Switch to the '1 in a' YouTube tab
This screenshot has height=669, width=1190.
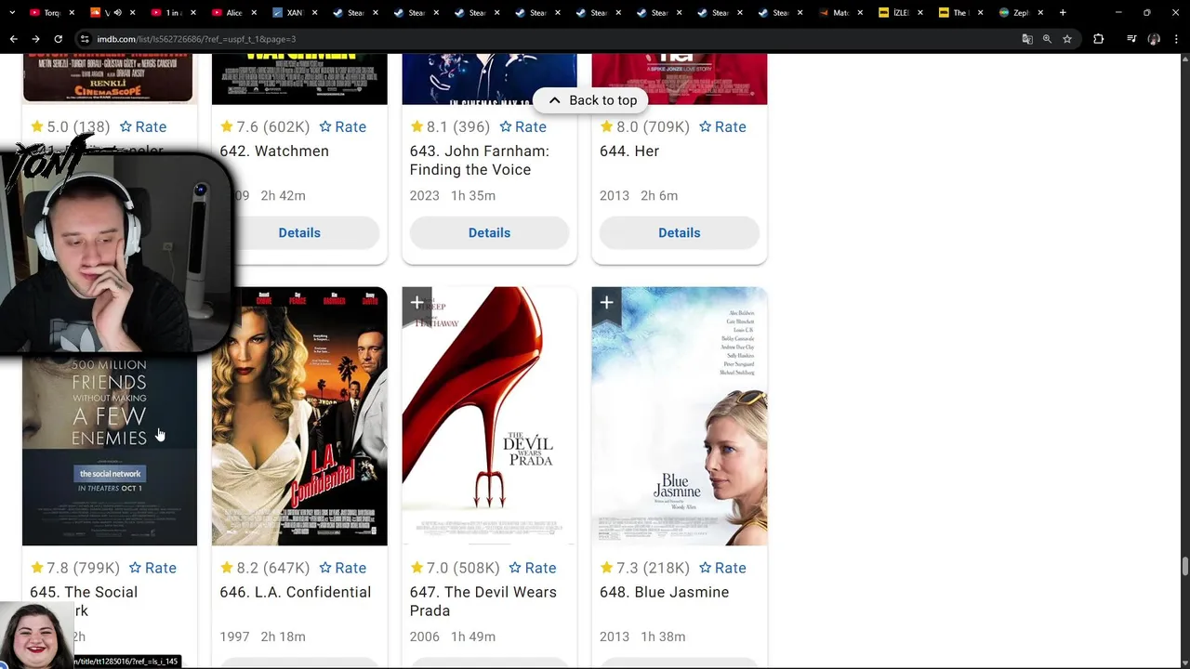click(x=171, y=13)
